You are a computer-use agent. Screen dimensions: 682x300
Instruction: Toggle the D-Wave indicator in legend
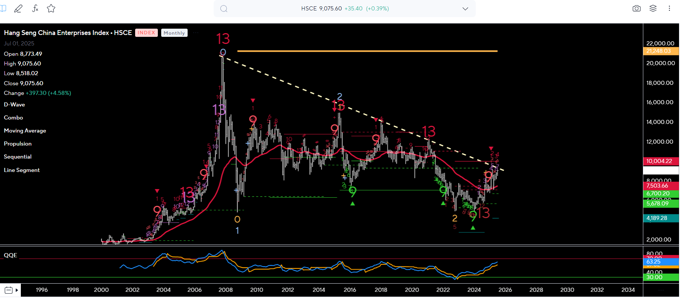pos(15,105)
